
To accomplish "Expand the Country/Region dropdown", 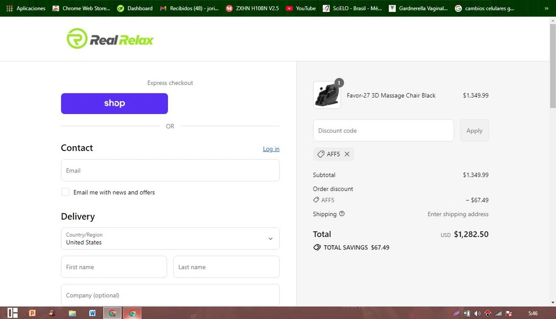I will tap(170, 239).
